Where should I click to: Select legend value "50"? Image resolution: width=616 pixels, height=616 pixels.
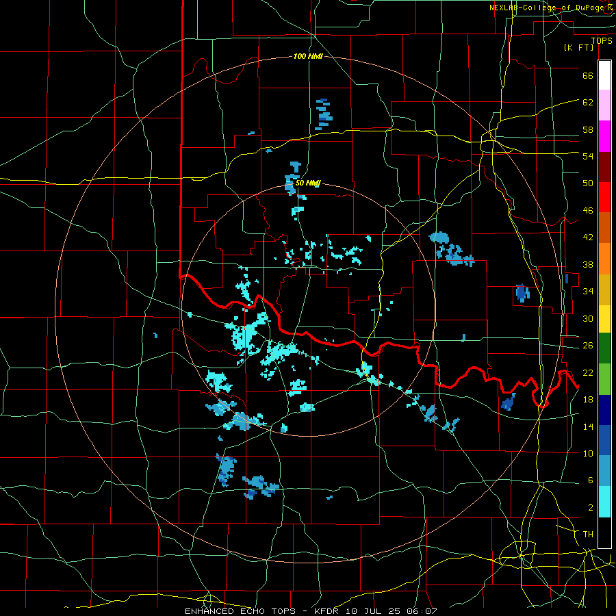point(588,183)
